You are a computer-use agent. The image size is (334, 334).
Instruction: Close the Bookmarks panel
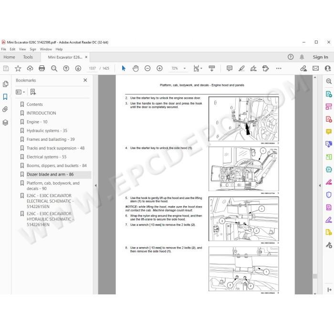[85, 80]
